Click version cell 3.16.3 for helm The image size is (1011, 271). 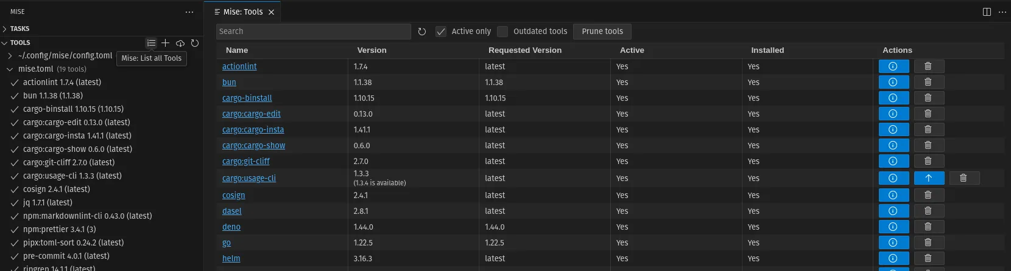point(364,258)
